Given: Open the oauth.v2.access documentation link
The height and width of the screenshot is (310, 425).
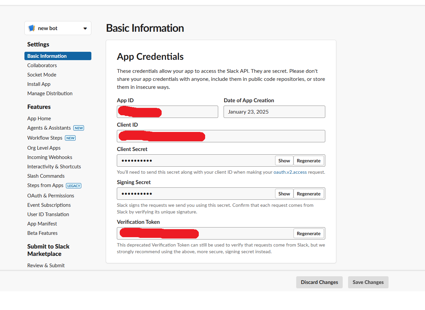Looking at the screenshot, I should point(290,172).
